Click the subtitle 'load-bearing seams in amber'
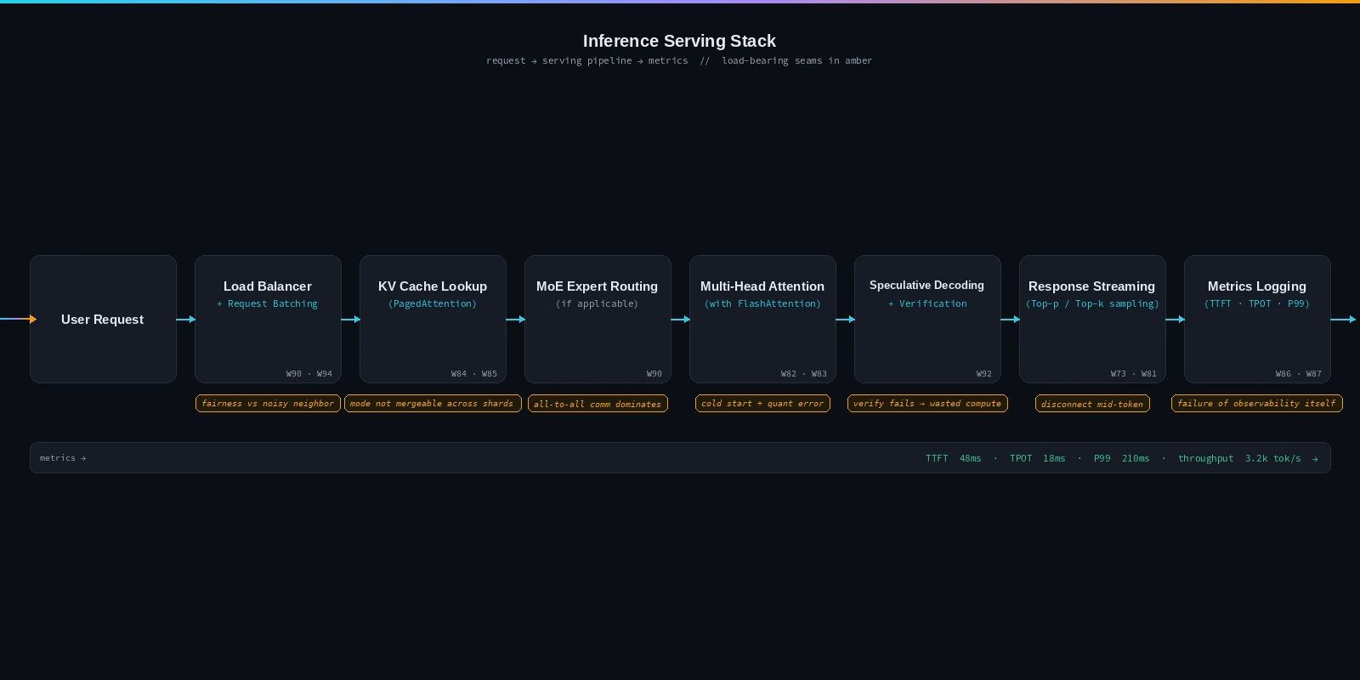Screen dimensions: 1360x680 click(x=796, y=60)
